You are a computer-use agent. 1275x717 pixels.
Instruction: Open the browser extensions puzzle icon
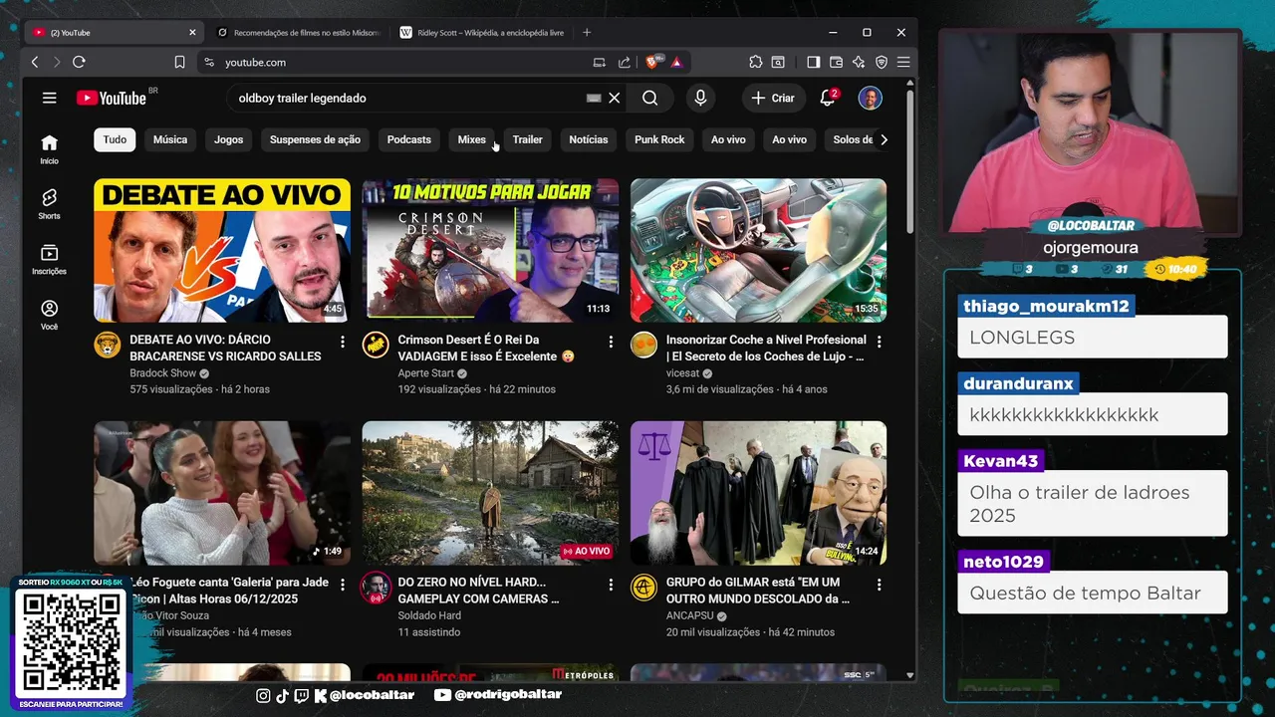point(756,62)
